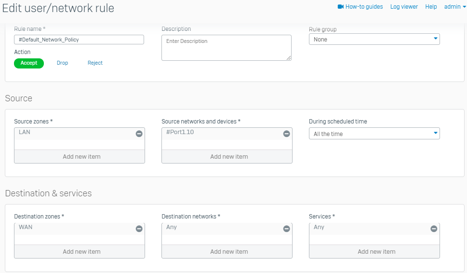Remove LAN from Source zones
The width and height of the screenshot is (467, 273).
coord(139,134)
